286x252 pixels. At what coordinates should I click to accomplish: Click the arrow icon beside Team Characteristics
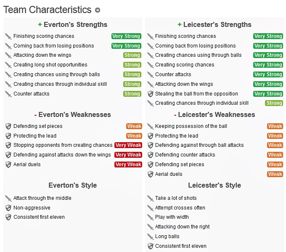(98, 10)
